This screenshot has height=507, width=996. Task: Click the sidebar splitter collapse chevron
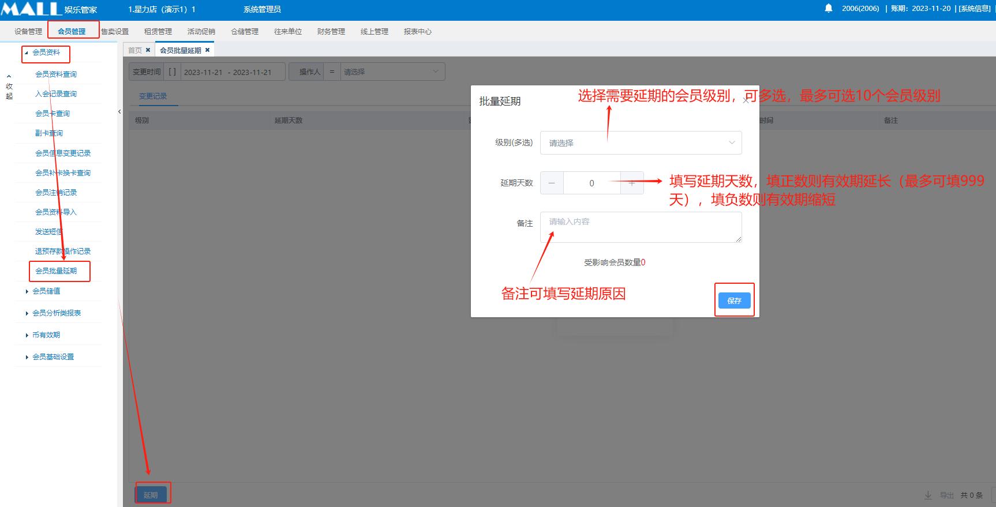click(x=119, y=112)
